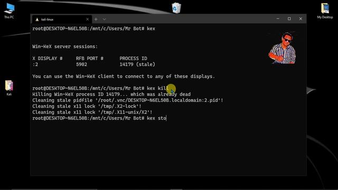The width and height of the screenshot is (338, 190).
Task: Click the Kali icon on the terminal tab
Action: (x=37, y=20)
